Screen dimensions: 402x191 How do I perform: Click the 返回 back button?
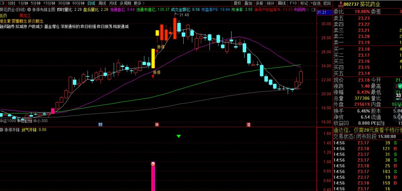click(327, 3)
